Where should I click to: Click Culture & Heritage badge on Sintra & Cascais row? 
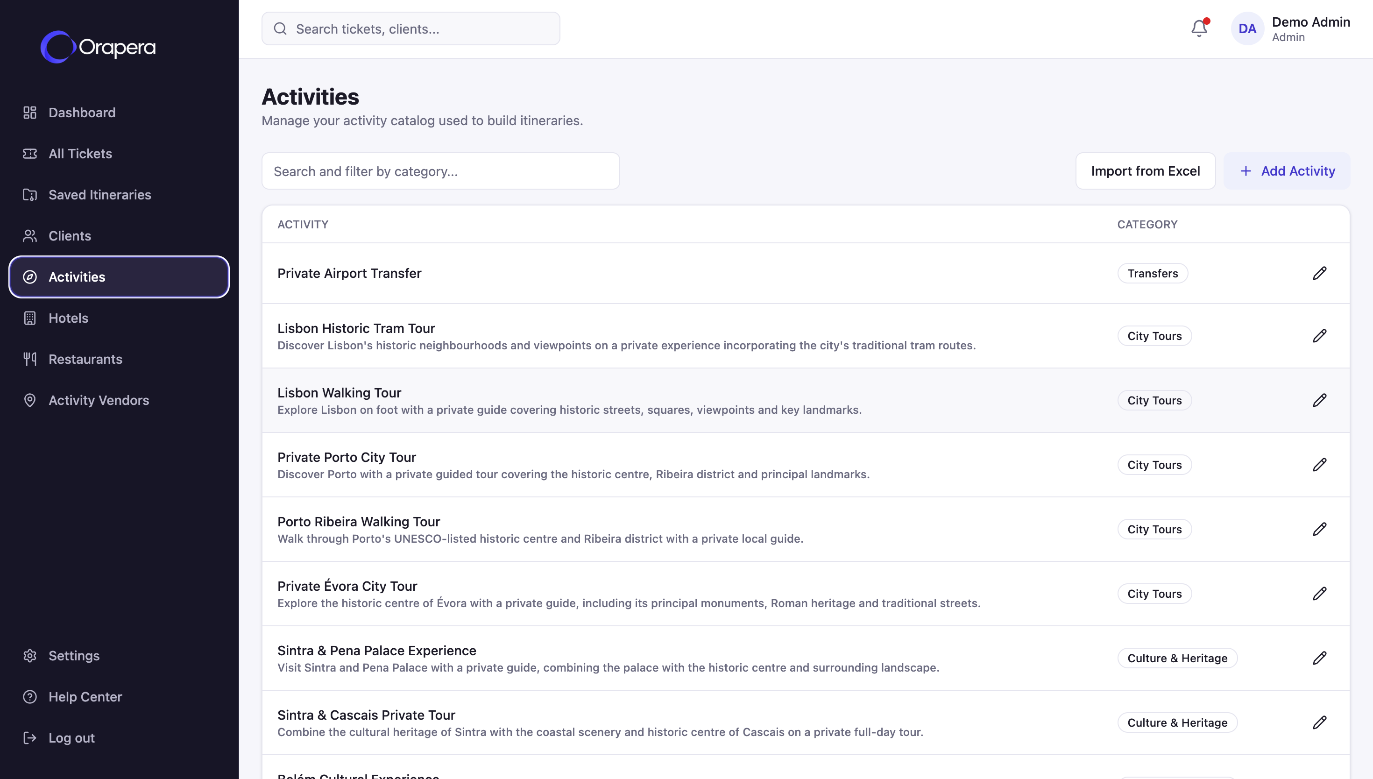point(1177,723)
